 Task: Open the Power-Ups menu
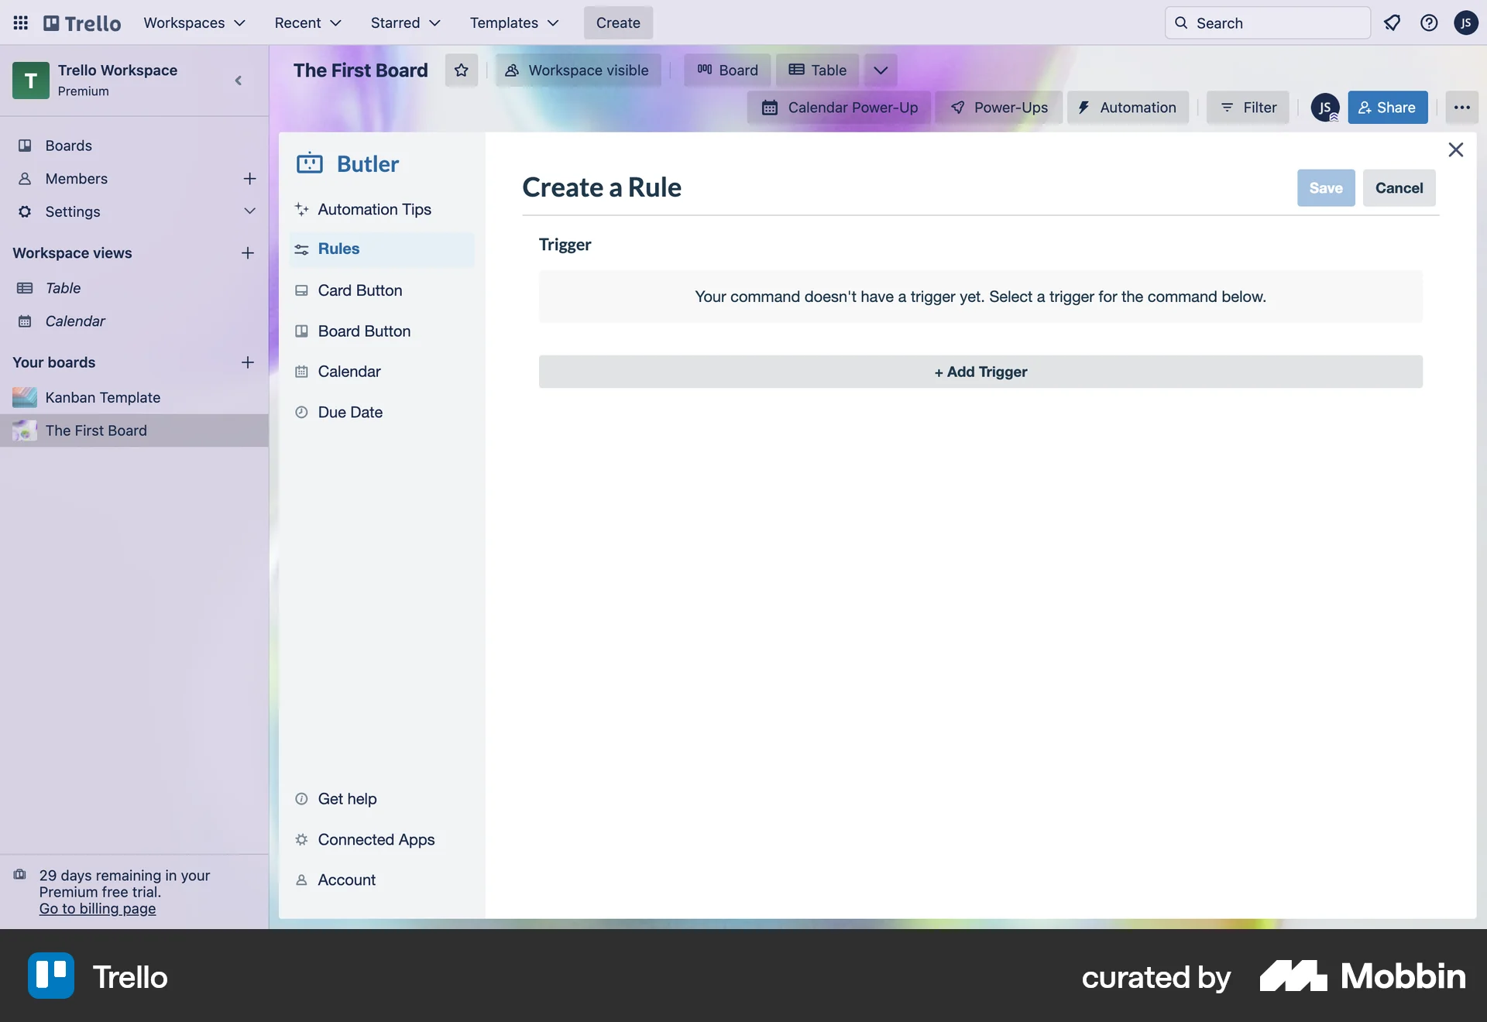click(998, 107)
